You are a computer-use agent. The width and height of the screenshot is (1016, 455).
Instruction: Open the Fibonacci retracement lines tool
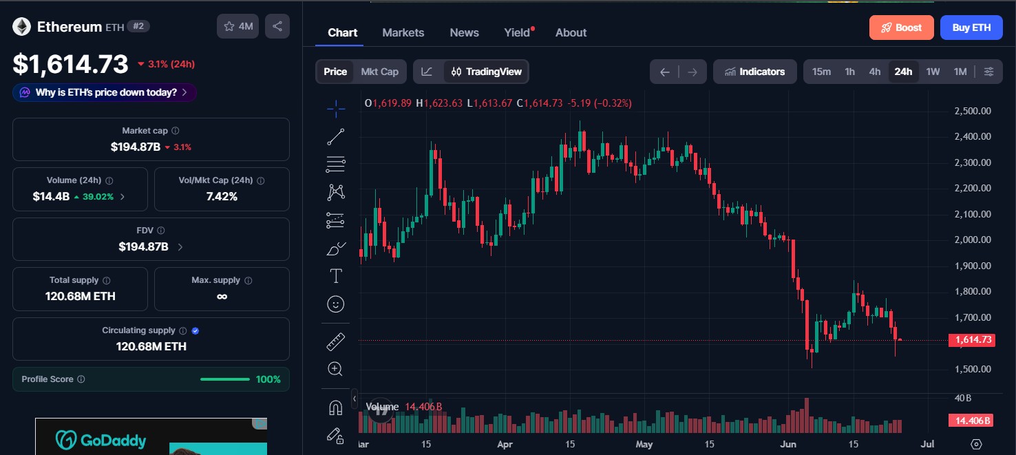tap(336, 164)
